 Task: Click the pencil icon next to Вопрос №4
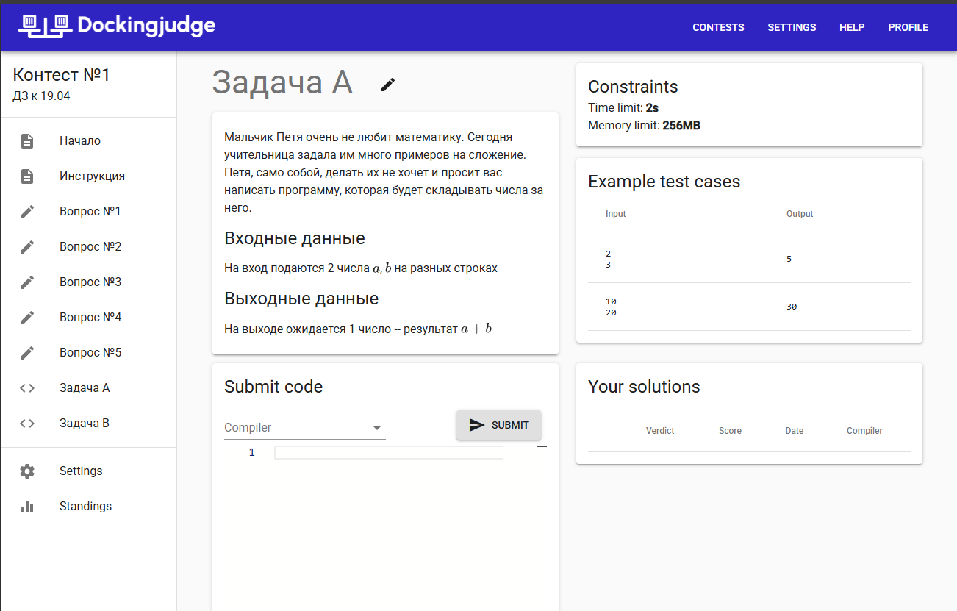[x=27, y=318]
